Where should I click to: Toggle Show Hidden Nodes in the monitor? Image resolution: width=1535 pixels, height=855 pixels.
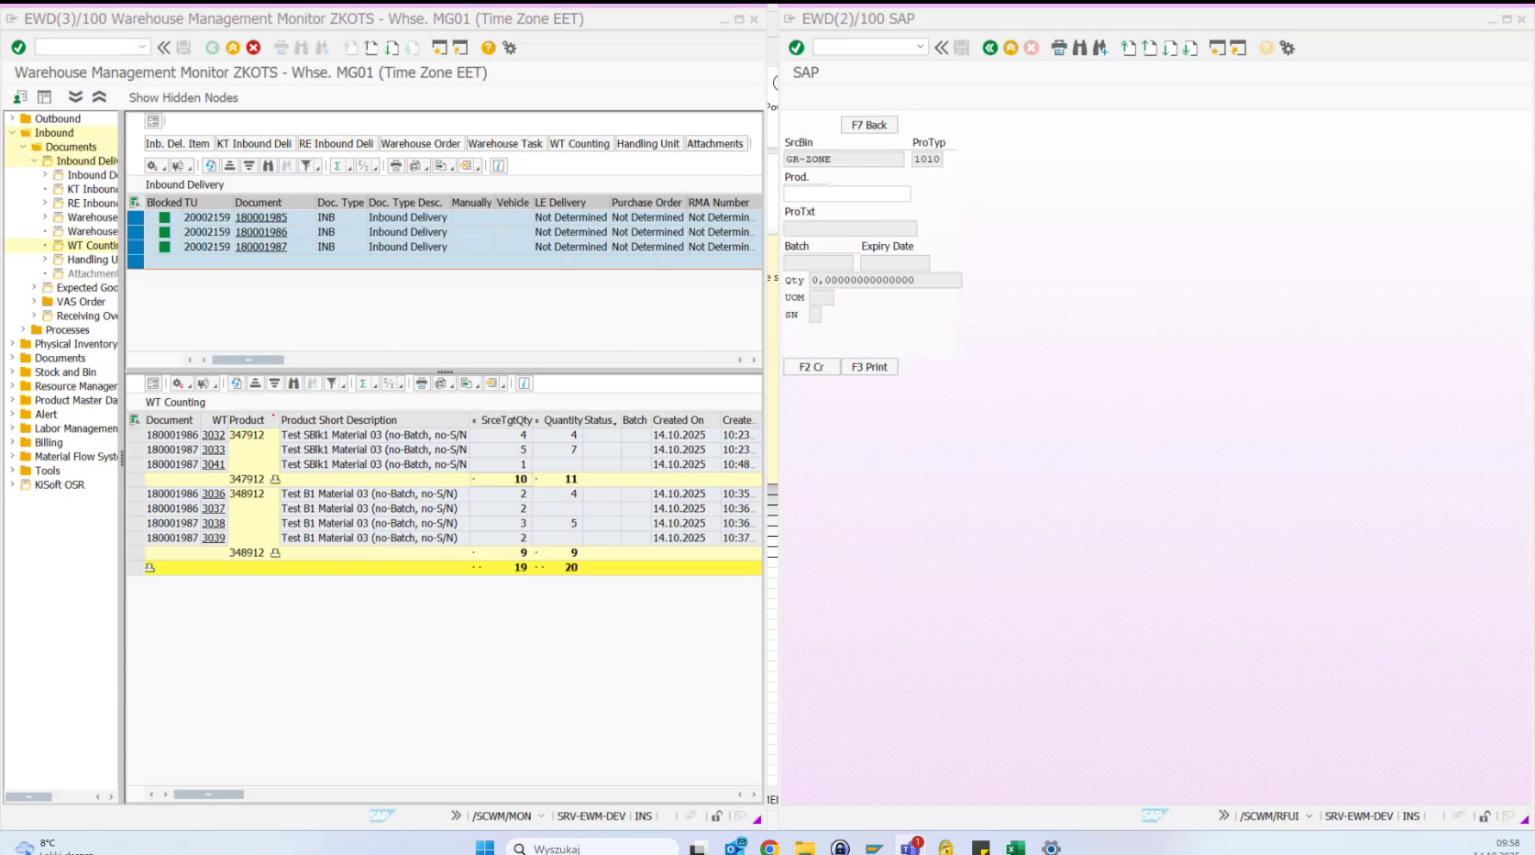(182, 97)
